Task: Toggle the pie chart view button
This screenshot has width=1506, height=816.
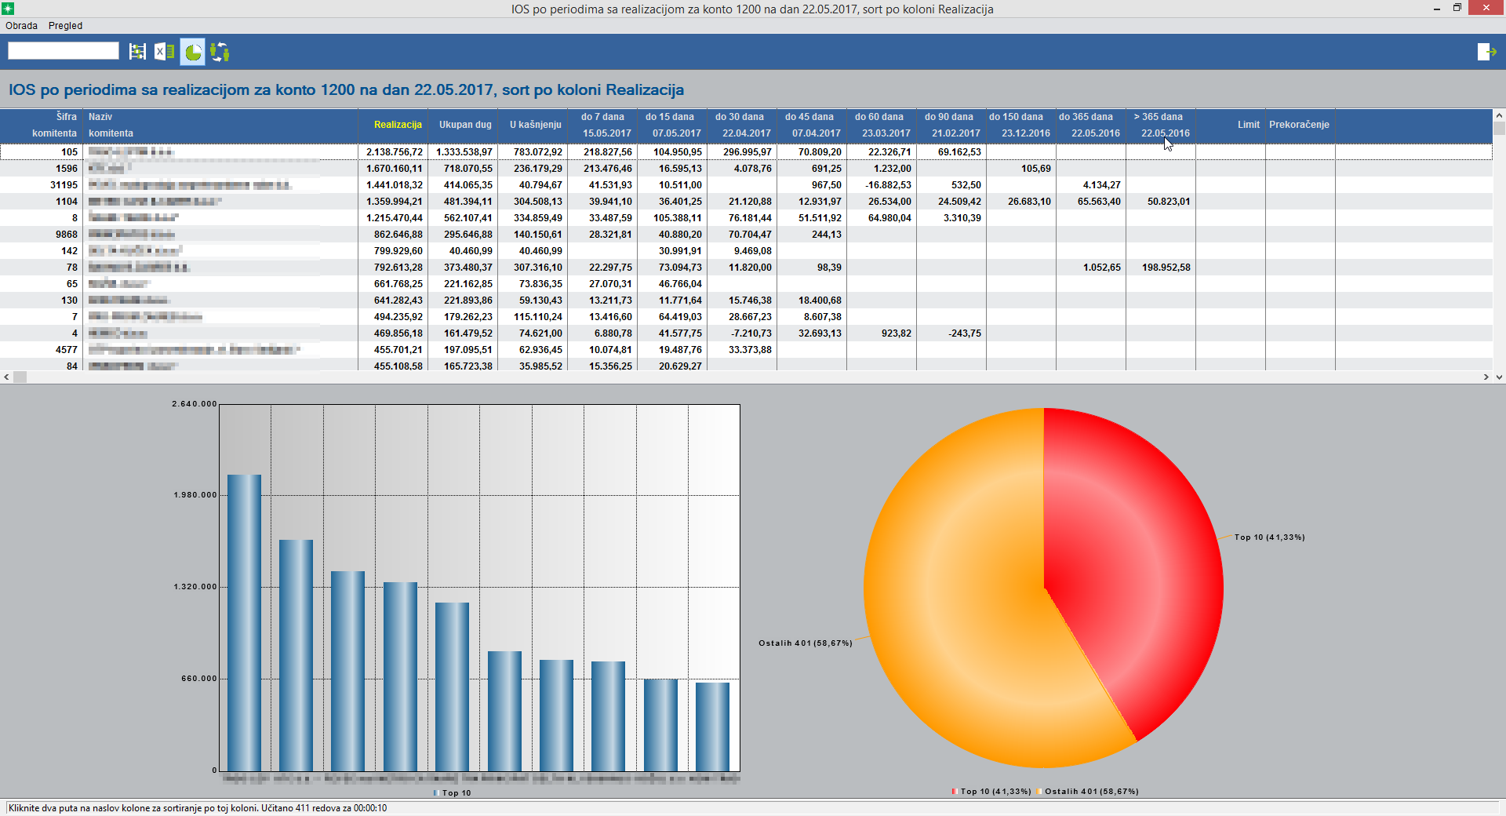Action: [x=192, y=52]
